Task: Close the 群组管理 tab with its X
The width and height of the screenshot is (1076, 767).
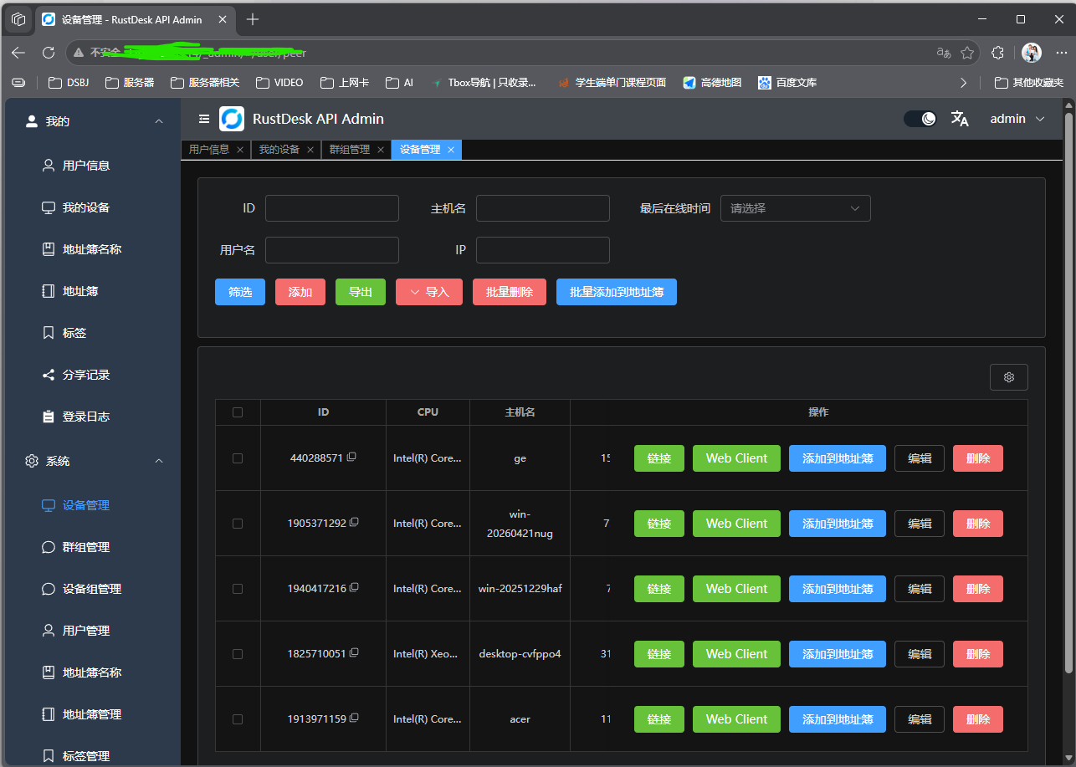Action: 380,150
